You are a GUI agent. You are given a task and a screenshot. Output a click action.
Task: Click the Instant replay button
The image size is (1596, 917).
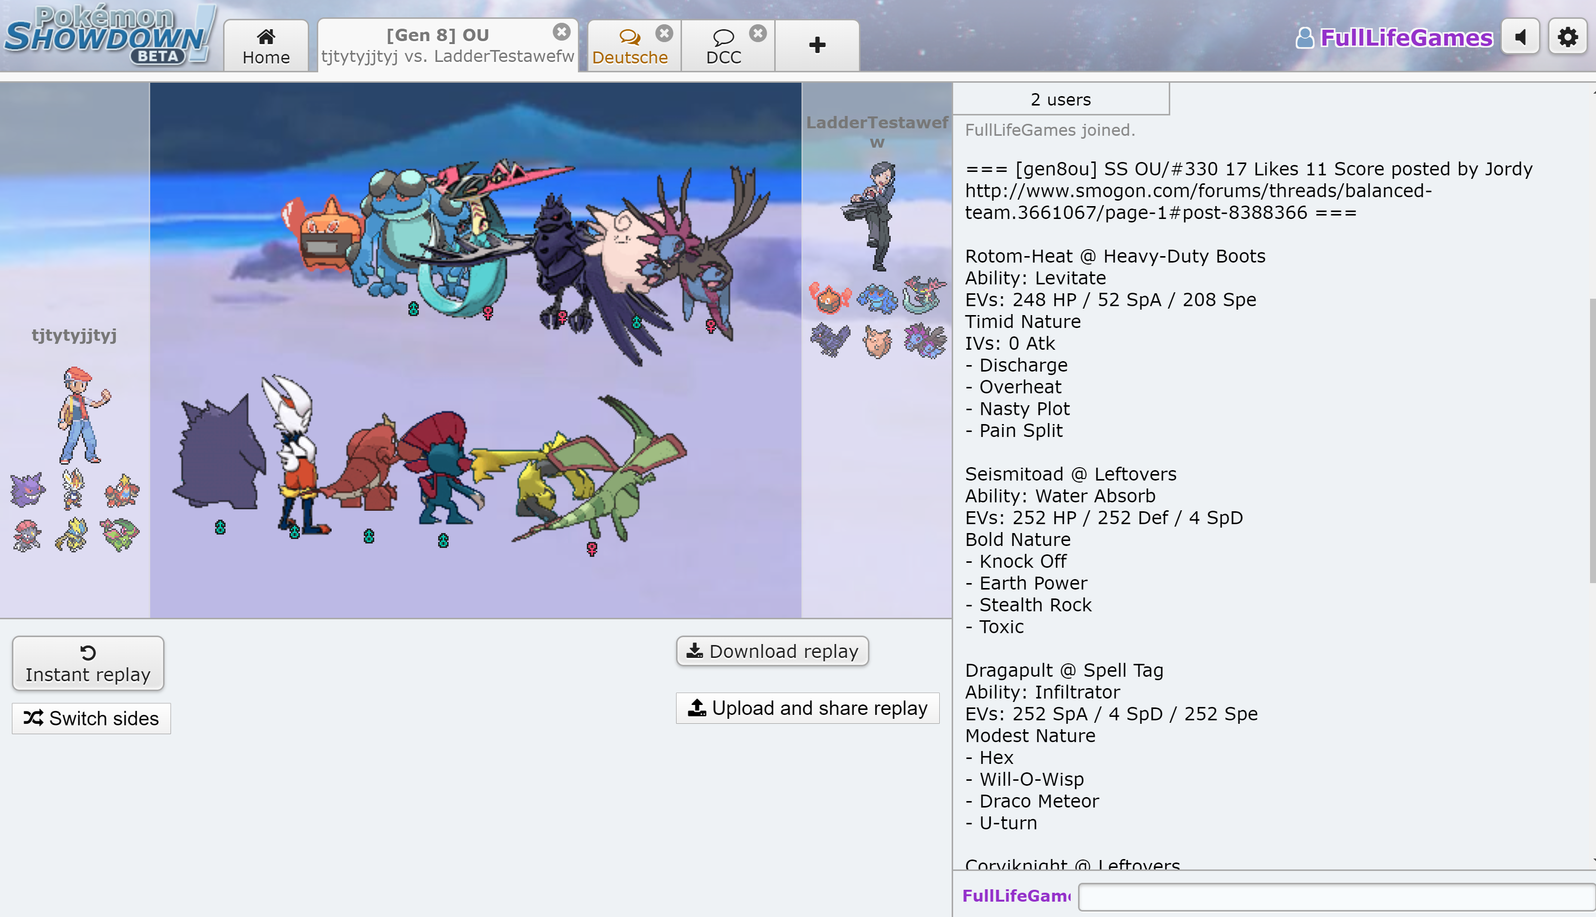click(88, 663)
